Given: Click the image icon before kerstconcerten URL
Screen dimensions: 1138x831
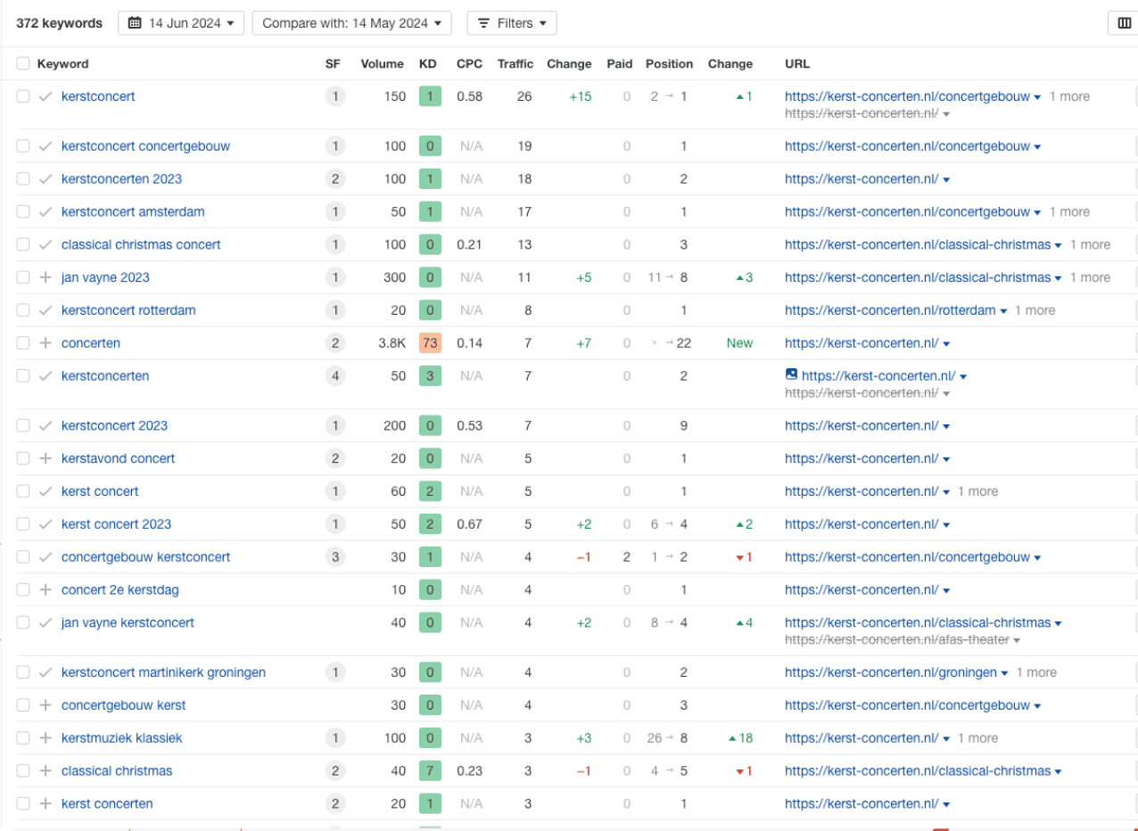Looking at the screenshot, I should [791, 375].
